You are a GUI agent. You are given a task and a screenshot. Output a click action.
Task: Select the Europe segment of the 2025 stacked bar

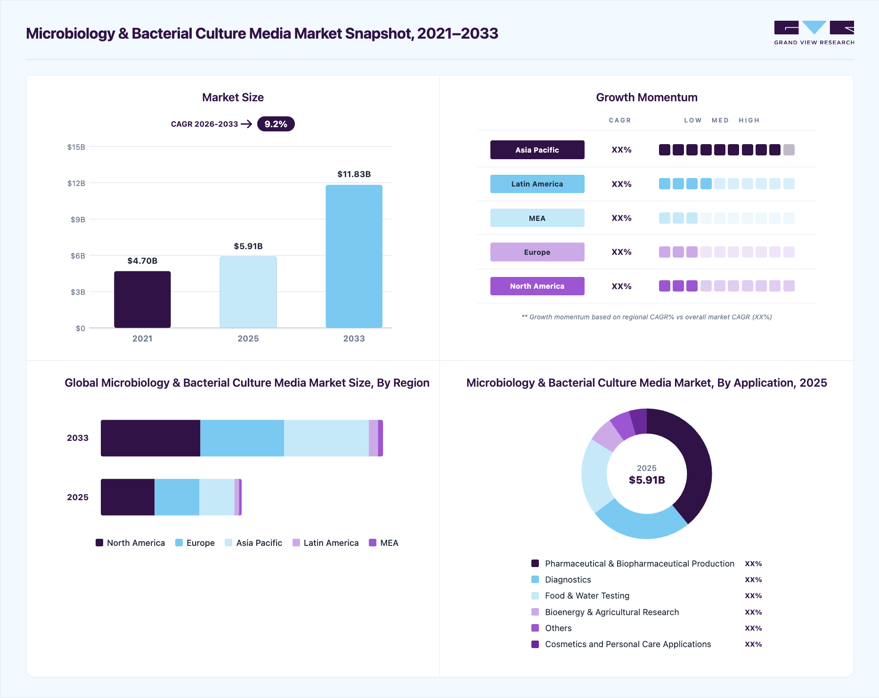click(177, 497)
